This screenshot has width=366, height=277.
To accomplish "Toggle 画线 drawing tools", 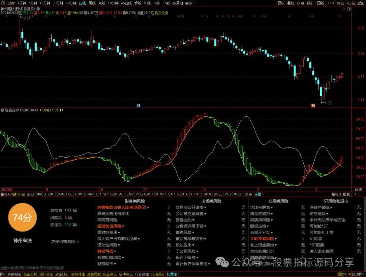I will point(321,3).
